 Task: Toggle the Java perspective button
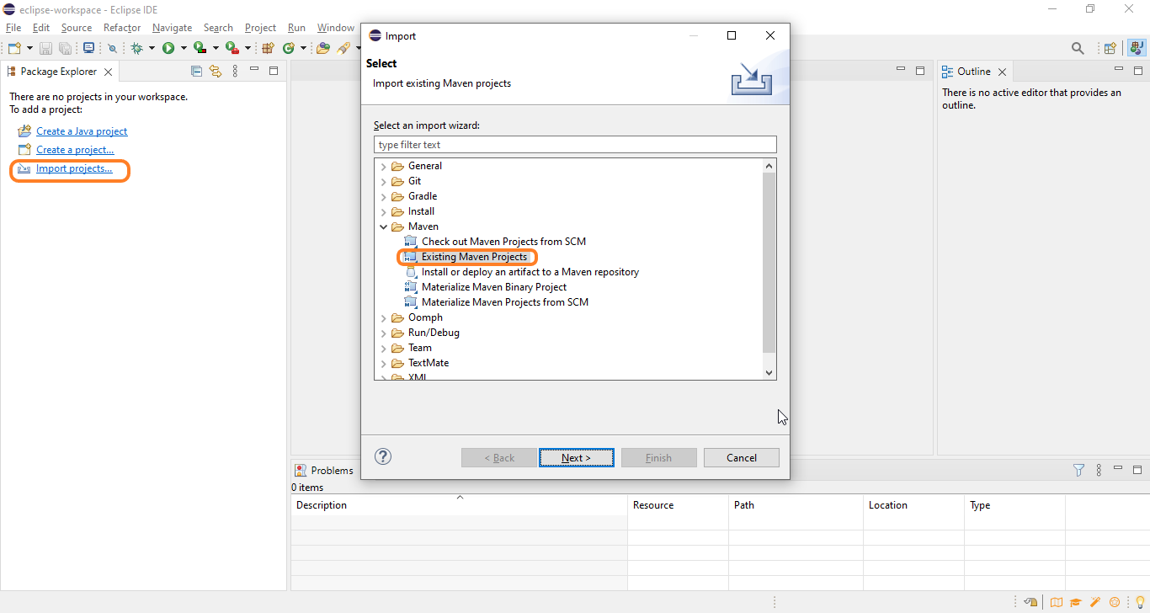(1135, 49)
